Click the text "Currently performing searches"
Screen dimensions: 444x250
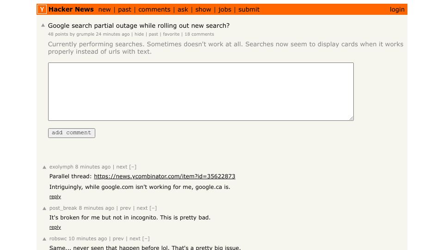coord(96,44)
